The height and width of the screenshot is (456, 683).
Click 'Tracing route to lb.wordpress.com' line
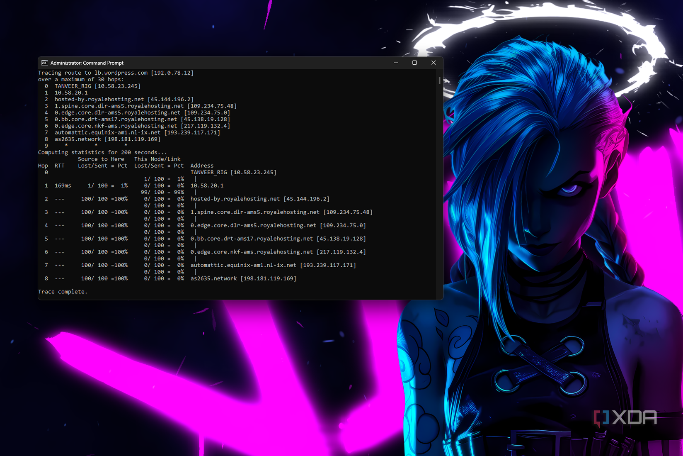click(116, 73)
